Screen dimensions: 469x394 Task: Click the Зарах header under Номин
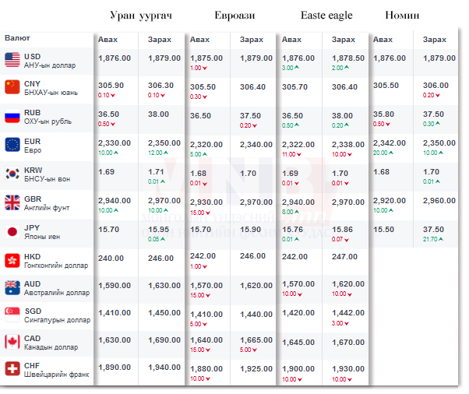point(434,40)
